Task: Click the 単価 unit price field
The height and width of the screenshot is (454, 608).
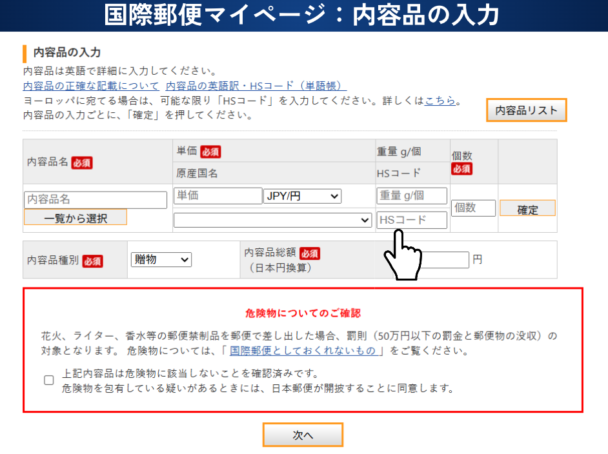Action: pyautogui.click(x=218, y=196)
